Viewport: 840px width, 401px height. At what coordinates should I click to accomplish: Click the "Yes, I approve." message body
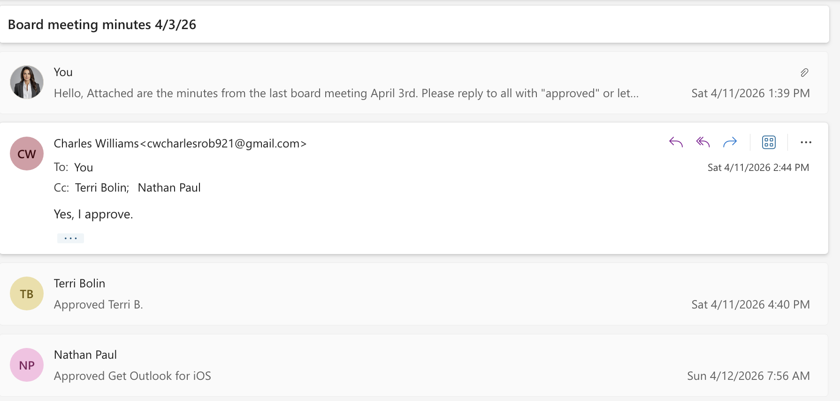tap(93, 214)
